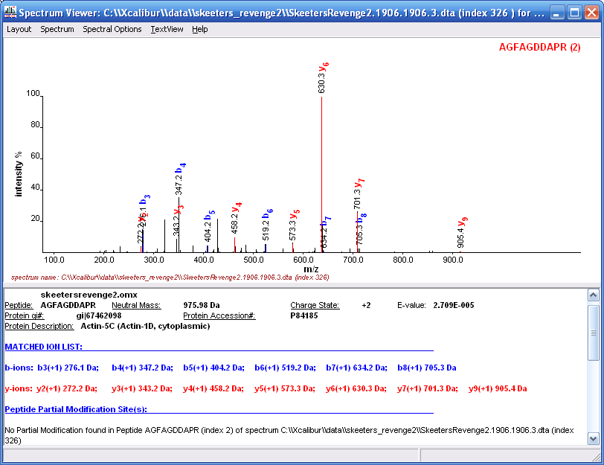Viewport: 604px width, 465px height.
Task: Click the b3(+1) 276.1 Da ion entry
Action: 68,368
